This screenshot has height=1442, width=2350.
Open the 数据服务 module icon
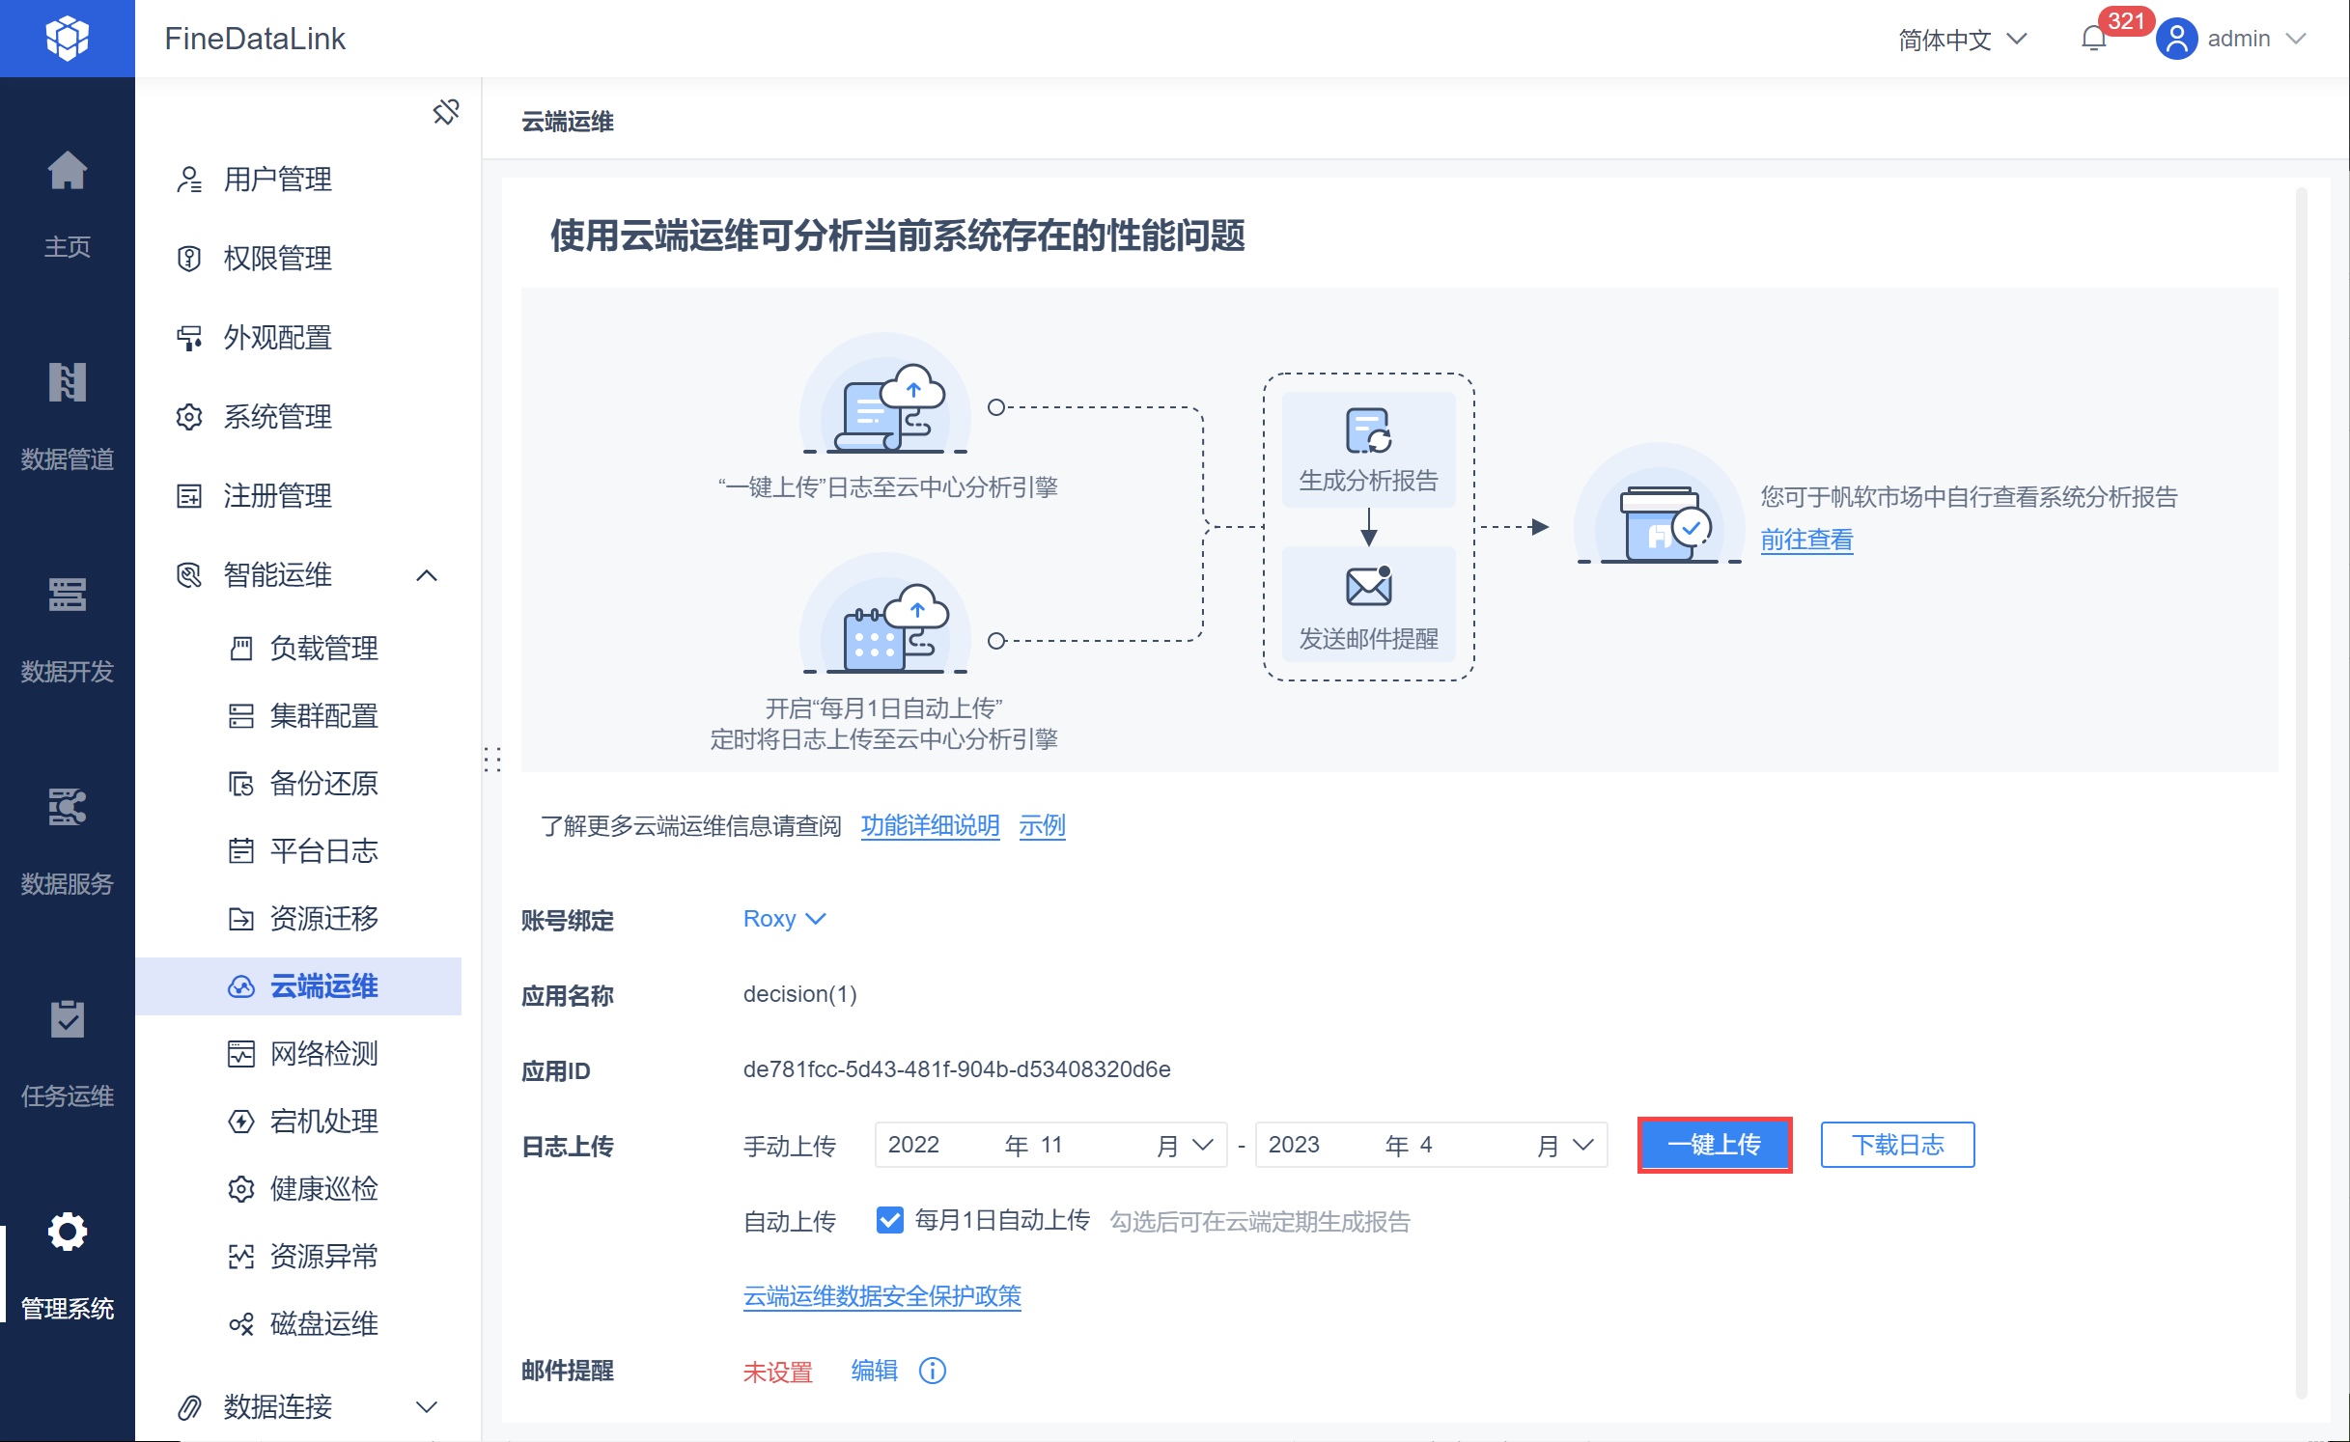[67, 808]
